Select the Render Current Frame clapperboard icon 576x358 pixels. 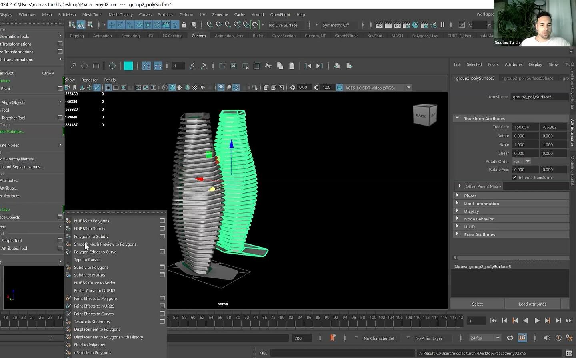pos(388,25)
